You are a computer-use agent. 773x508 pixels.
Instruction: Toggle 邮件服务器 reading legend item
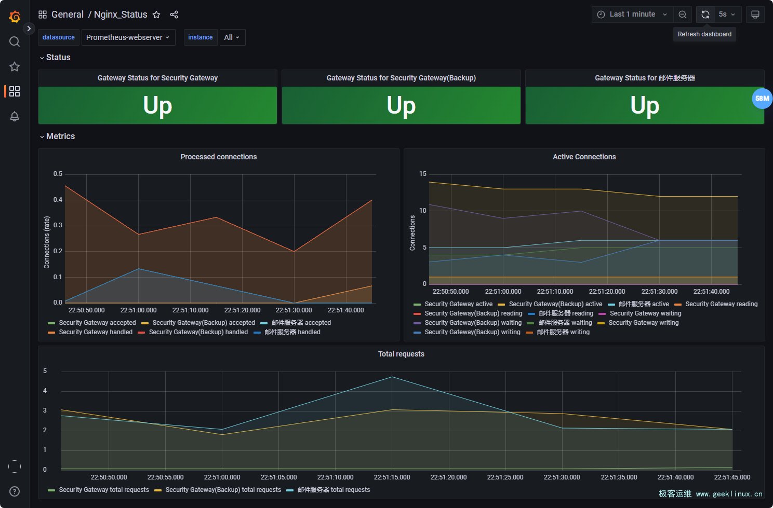[566, 313]
